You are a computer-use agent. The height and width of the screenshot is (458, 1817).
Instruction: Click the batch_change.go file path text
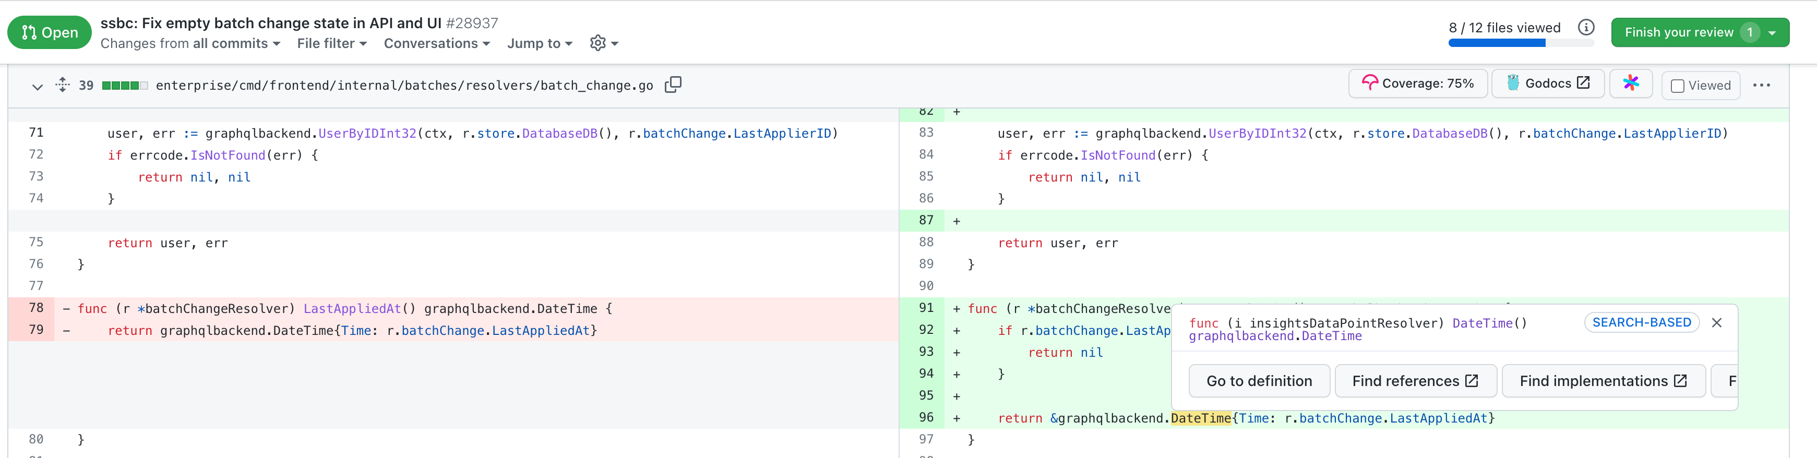(404, 86)
